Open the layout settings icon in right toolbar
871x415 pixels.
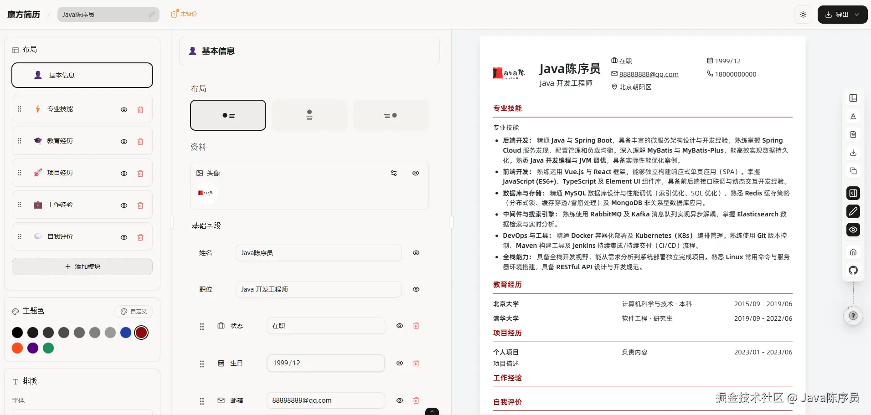point(853,98)
